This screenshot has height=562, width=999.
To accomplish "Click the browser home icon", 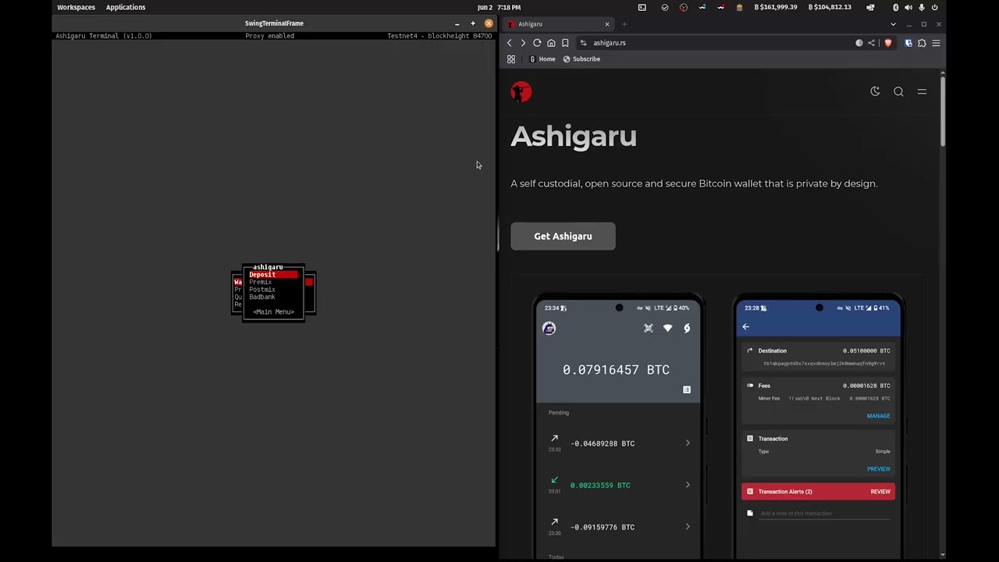I will (551, 43).
